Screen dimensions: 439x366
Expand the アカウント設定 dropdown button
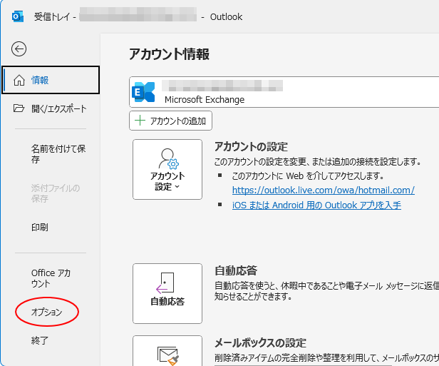coord(167,170)
